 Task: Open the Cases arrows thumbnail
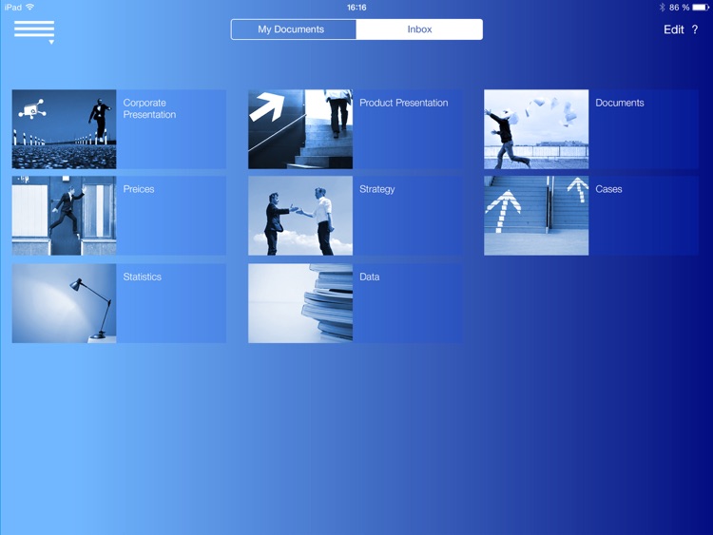536,216
